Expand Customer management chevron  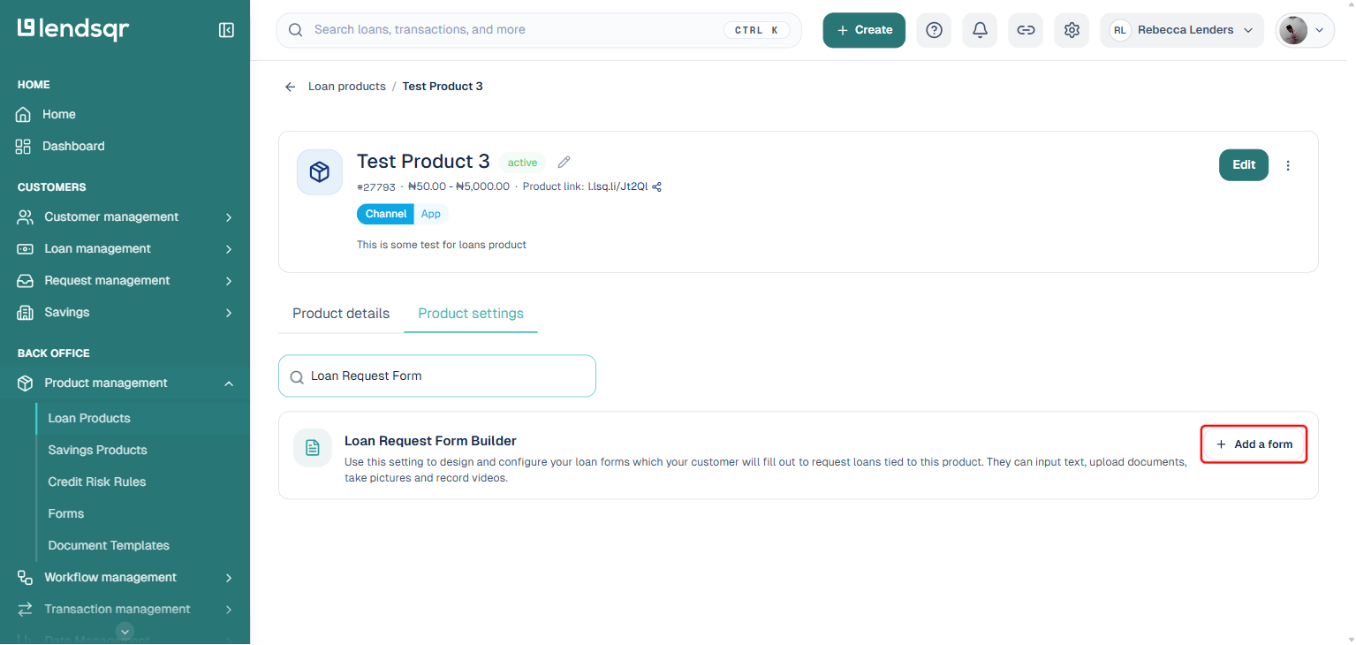click(229, 217)
